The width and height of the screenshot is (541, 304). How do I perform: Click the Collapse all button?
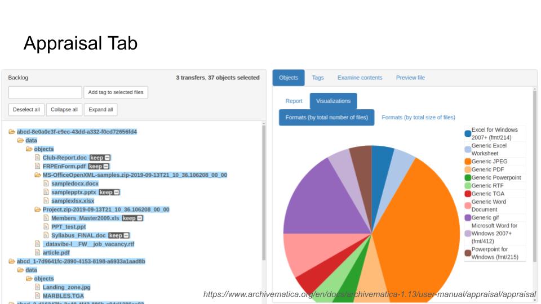click(x=64, y=110)
